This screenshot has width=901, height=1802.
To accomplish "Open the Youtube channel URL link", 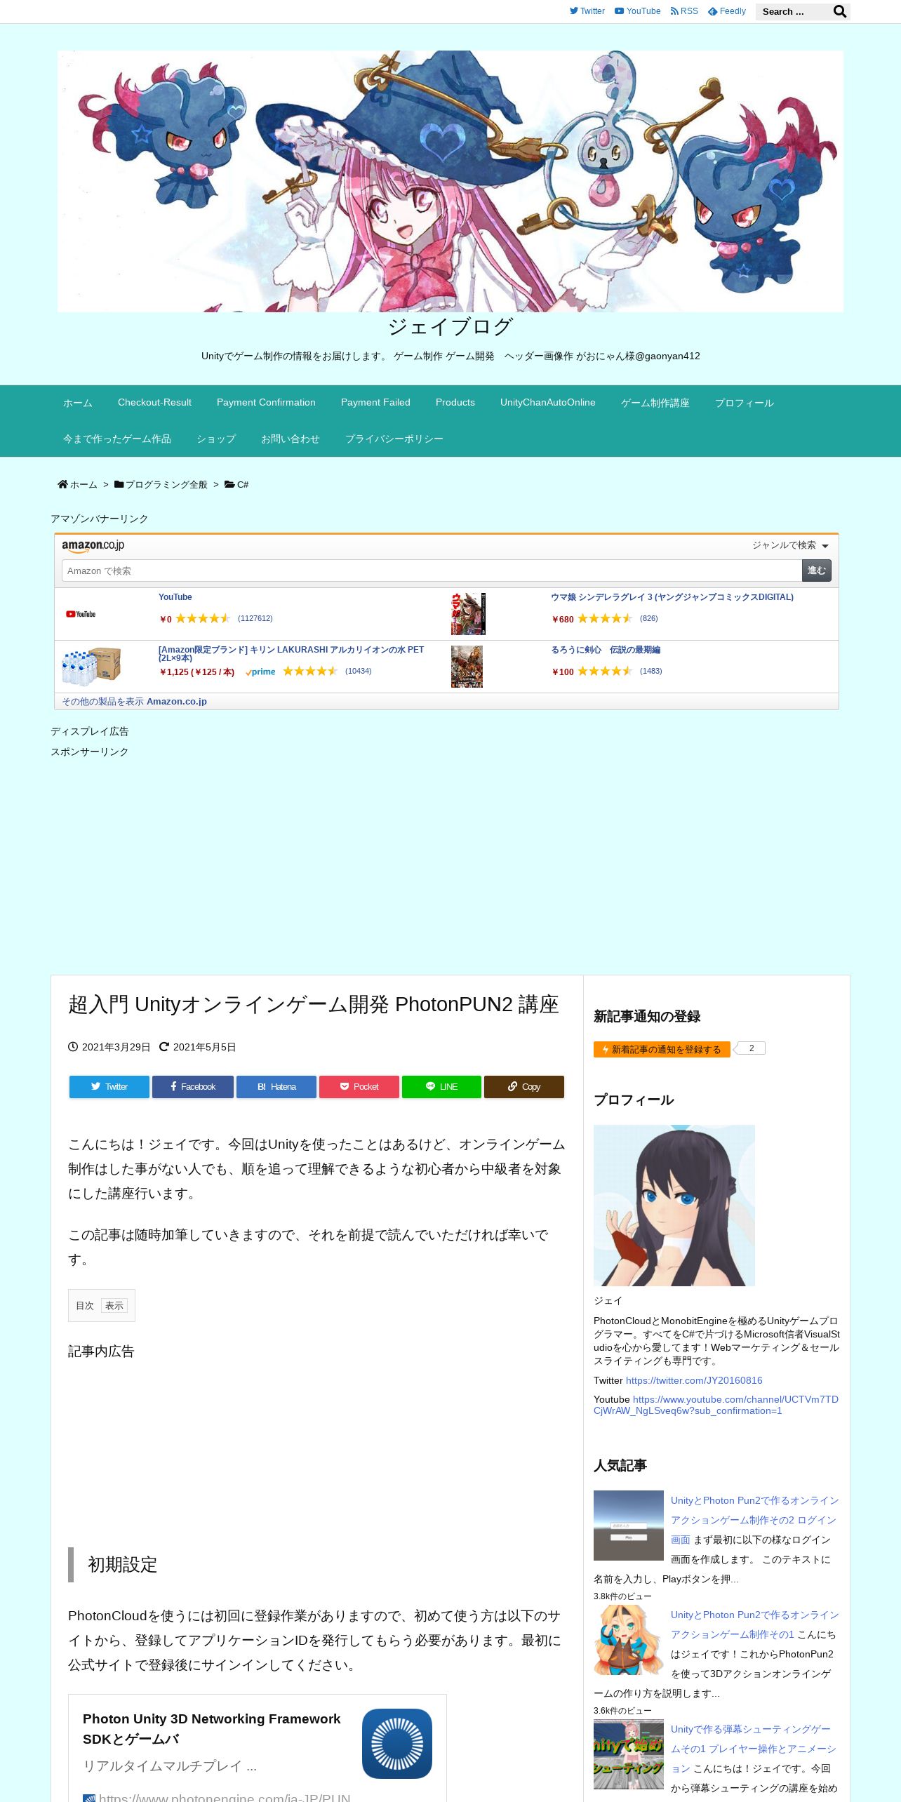I will tap(716, 1405).
